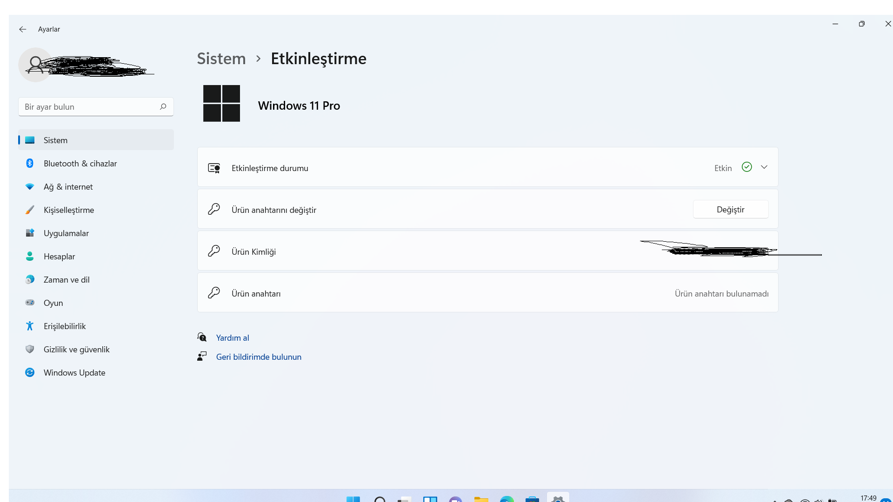Open the Yardım al link
This screenshot has width=893, height=502.
[x=233, y=338]
